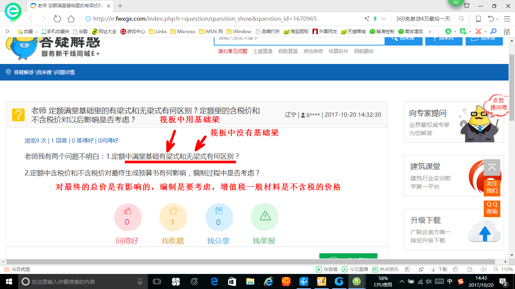Expand the scissors screenshot dropdown arrow
Viewport: 515px width, 289px height.
coord(485,32)
